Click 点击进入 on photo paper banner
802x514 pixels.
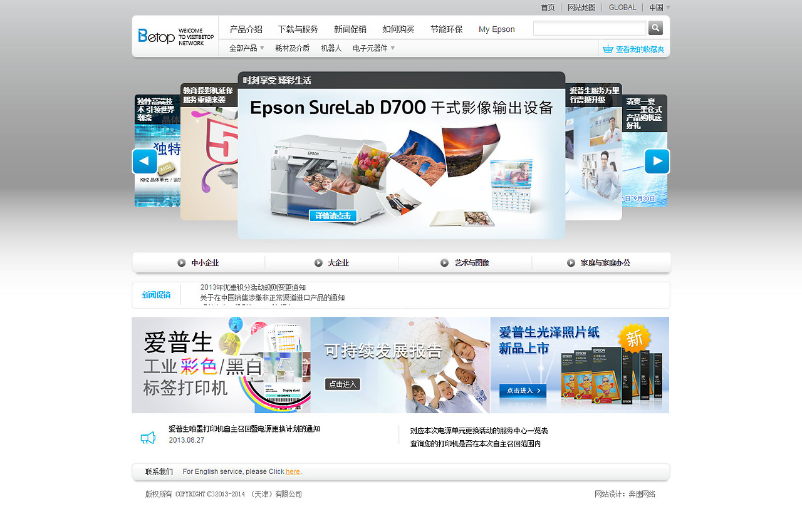click(523, 391)
